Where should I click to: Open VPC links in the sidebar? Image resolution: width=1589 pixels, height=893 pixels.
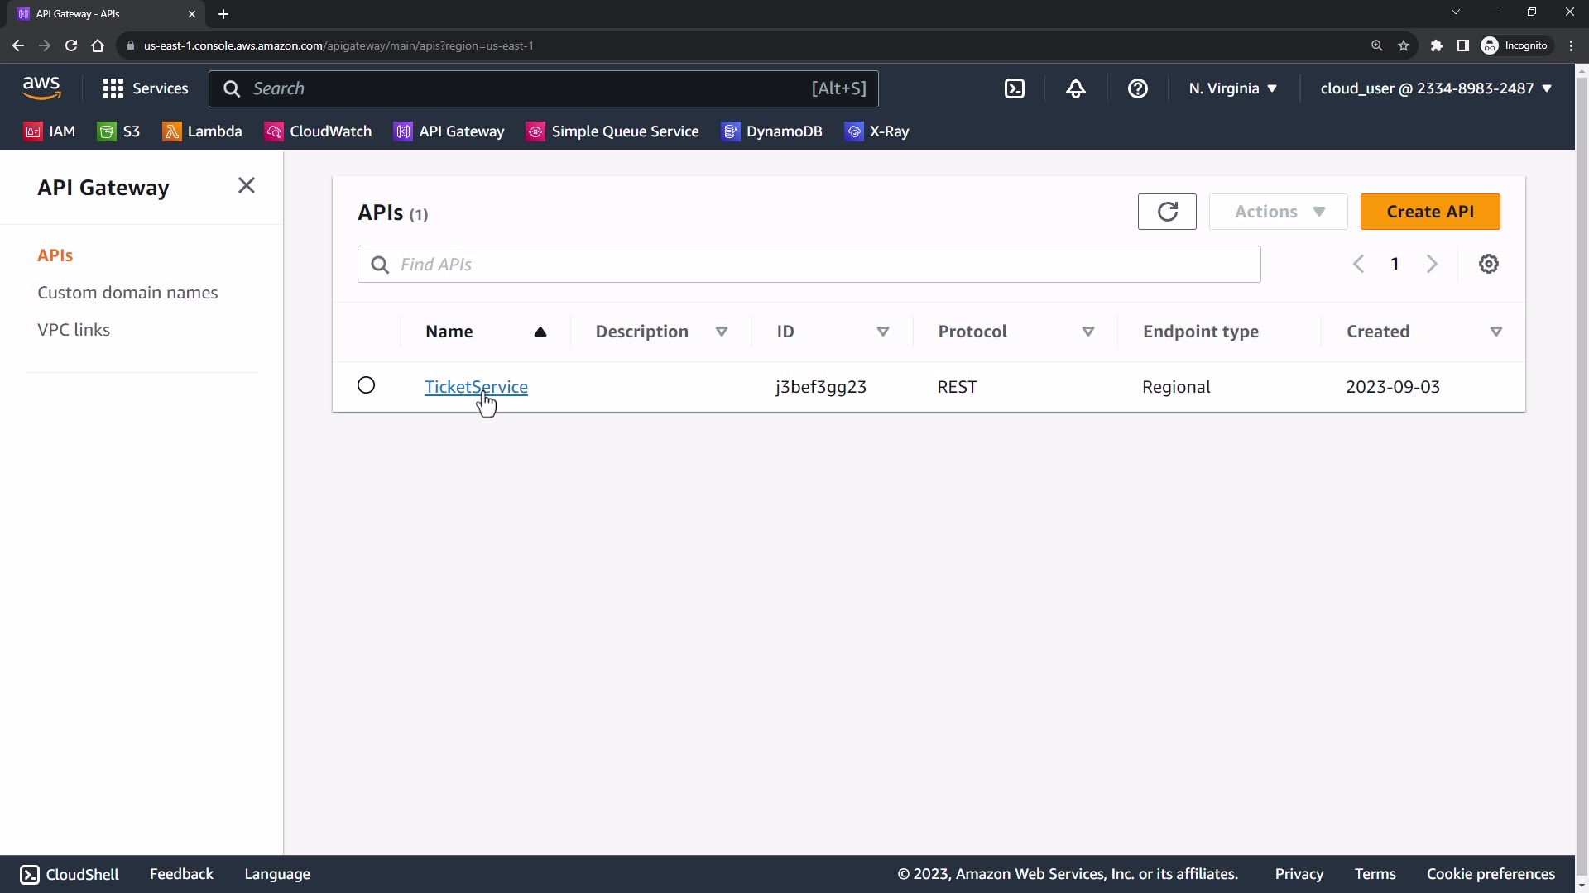(x=74, y=330)
